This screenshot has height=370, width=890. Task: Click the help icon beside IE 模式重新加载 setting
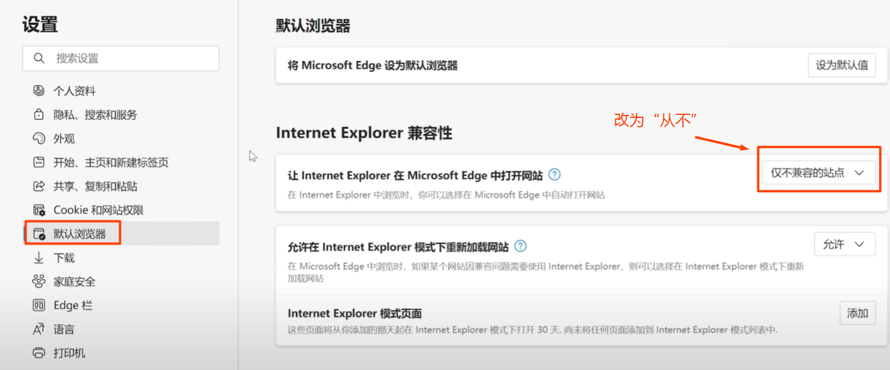point(520,246)
